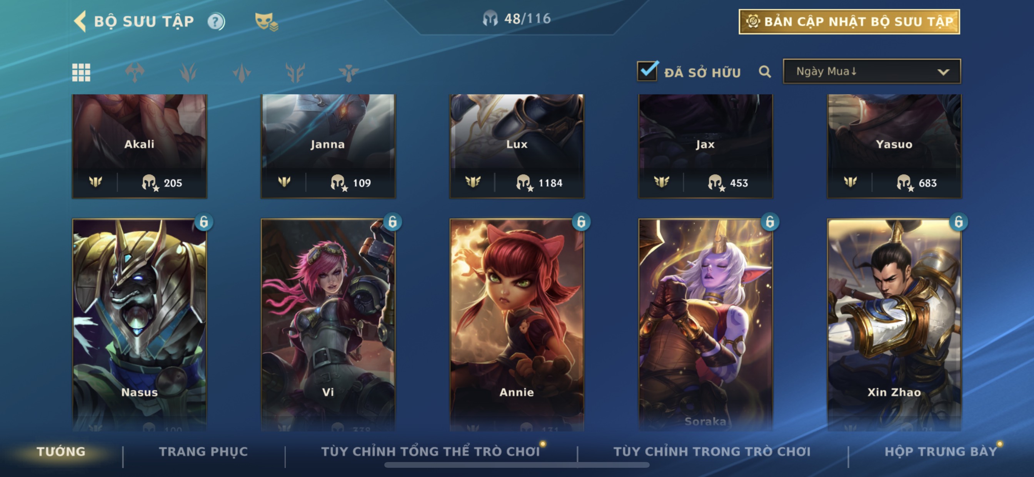This screenshot has height=477, width=1034.
Task: Expand sorting options with the chevron arrow
Action: coord(943,72)
